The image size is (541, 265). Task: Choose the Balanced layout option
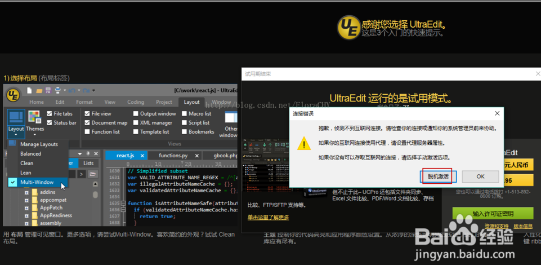(x=38, y=154)
